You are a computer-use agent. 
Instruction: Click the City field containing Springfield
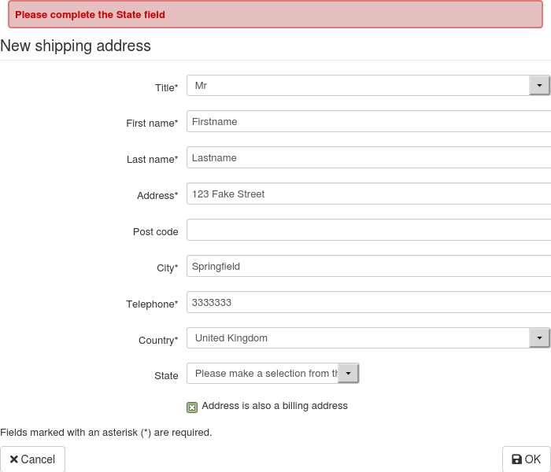point(368,267)
